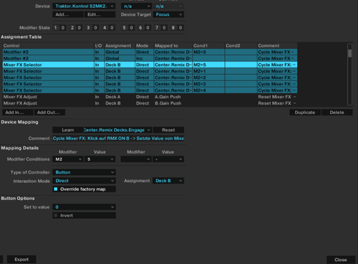Open the M2 modifier condition dropdown
The image size is (358, 264).
tap(68, 159)
